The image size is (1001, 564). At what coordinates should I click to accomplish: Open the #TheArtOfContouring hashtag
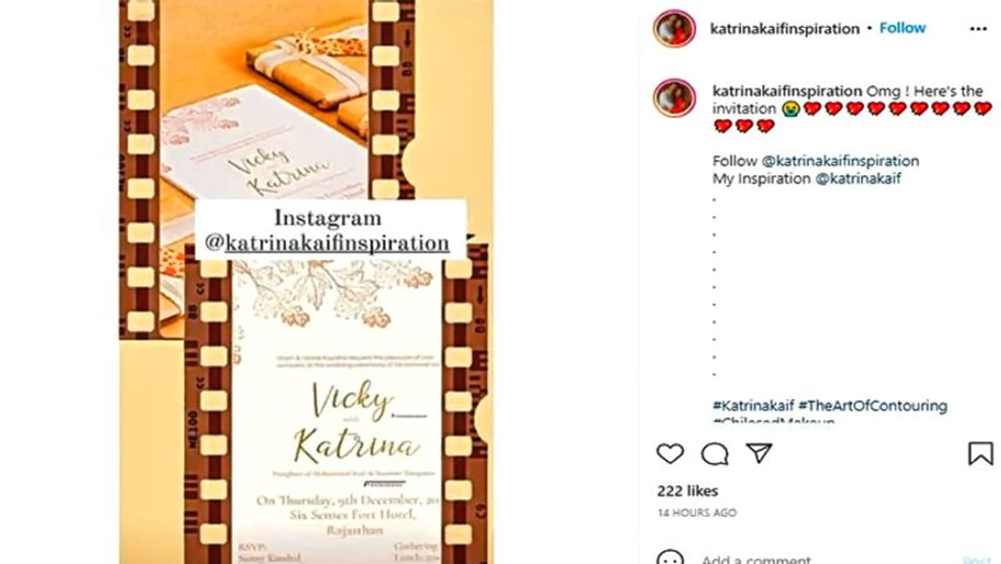(873, 406)
